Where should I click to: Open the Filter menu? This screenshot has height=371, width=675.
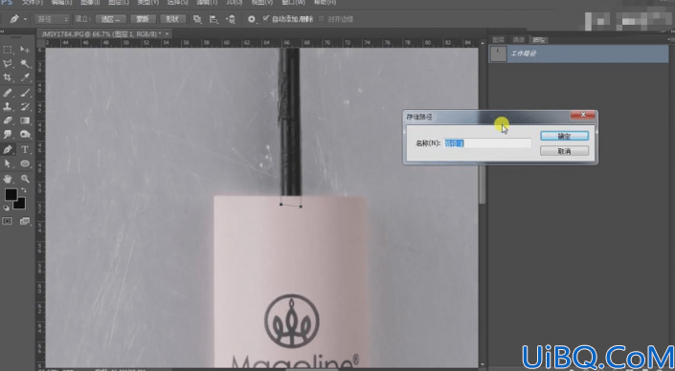coord(207,3)
